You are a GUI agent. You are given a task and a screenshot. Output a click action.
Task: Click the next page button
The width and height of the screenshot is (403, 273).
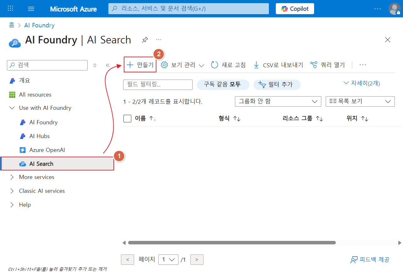point(197,260)
